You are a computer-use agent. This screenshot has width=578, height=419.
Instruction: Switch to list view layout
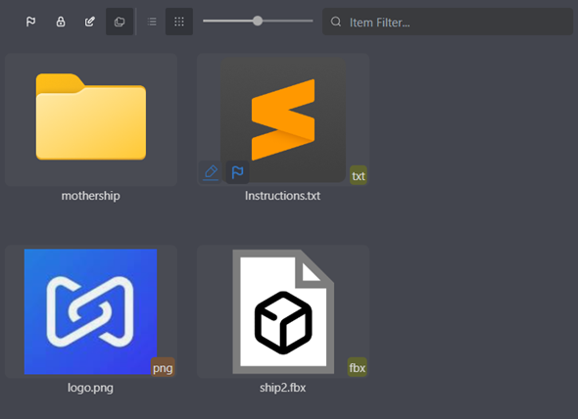pyautogui.click(x=152, y=22)
